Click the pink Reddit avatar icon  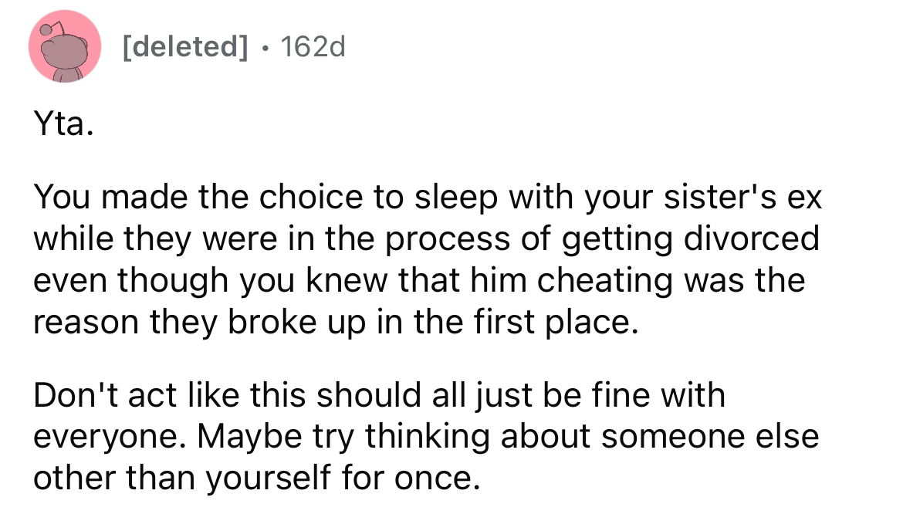(65, 47)
